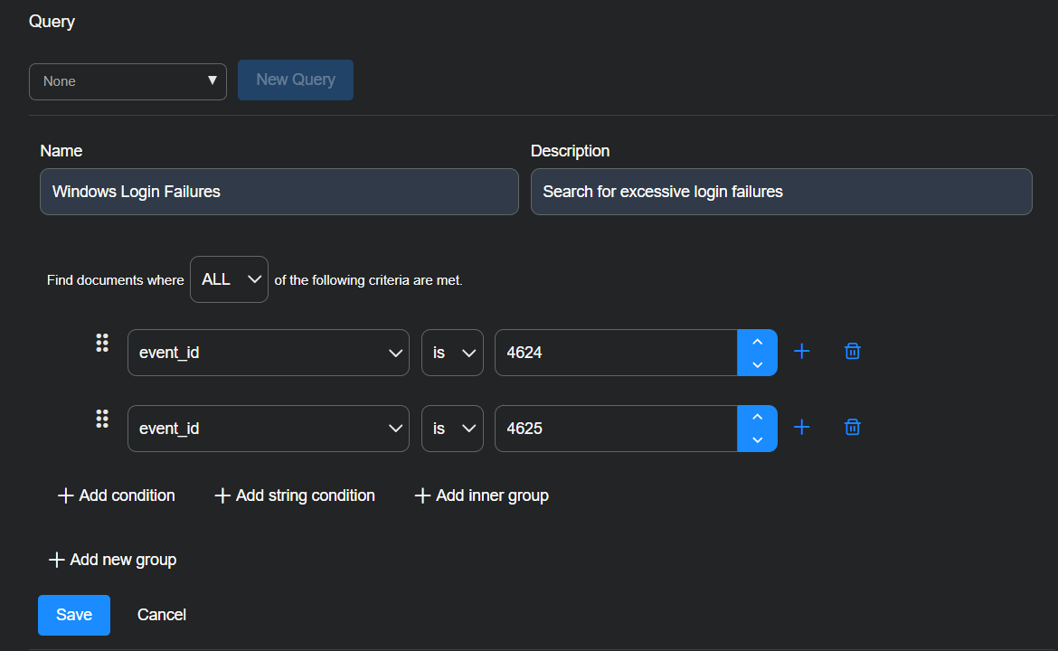Viewport: 1058px width, 651px height.
Task: Grab the drag handle of second condition
Action: tap(102, 419)
